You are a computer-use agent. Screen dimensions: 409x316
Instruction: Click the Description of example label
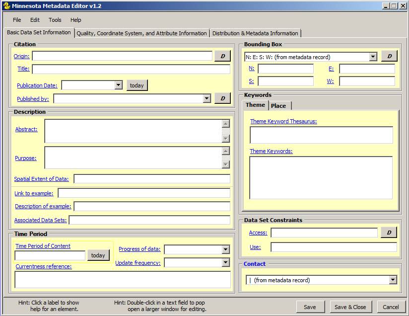[43, 206]
